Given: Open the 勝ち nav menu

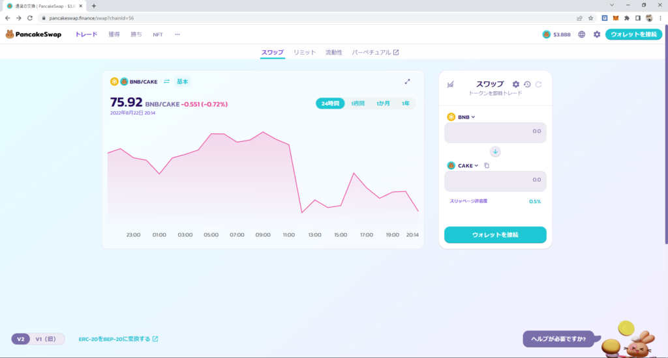Looking at the screenshot, I should pyautogui.click(x=136, y=34).
